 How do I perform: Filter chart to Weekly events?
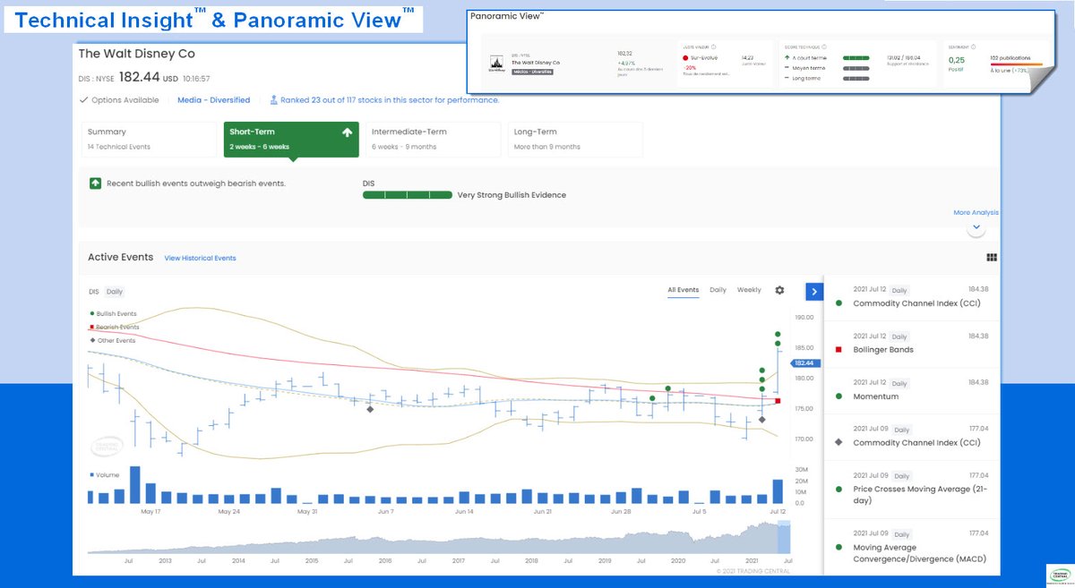[x=749, y=290]
